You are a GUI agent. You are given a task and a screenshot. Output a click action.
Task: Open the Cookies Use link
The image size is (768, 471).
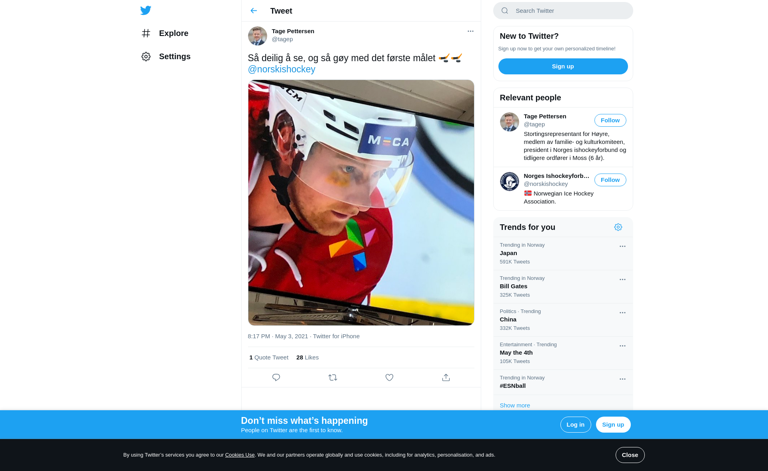tap(240, 455)
